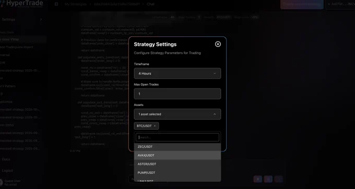This screenshot has height=189, width=355.
Task: Choose ASTER/USDT in the asset list
Action: click(177, 164)
